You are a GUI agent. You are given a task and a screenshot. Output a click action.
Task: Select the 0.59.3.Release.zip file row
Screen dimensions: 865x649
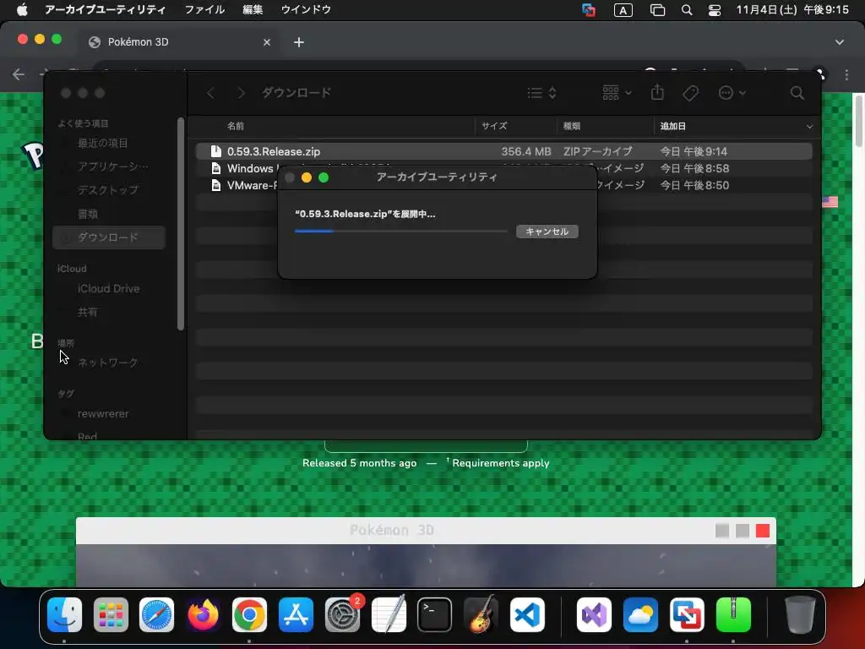[x=503, y=151]
